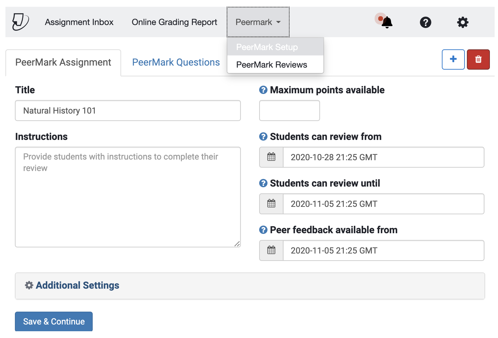Click the Students can review from date field
The image size is (498, 338).
pyautogui.click(x=384, y=157)
